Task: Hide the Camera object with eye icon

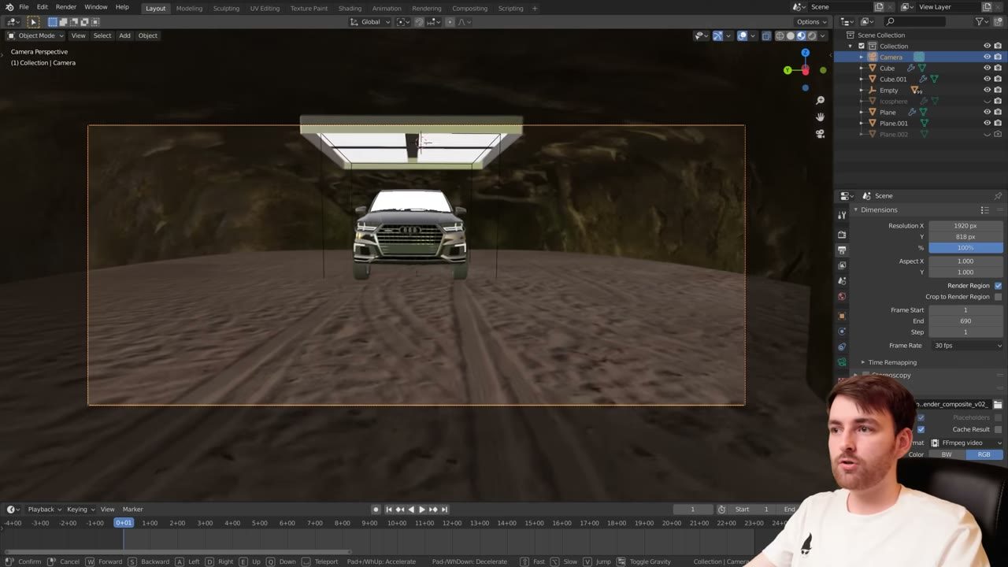Action: (987, 57)
